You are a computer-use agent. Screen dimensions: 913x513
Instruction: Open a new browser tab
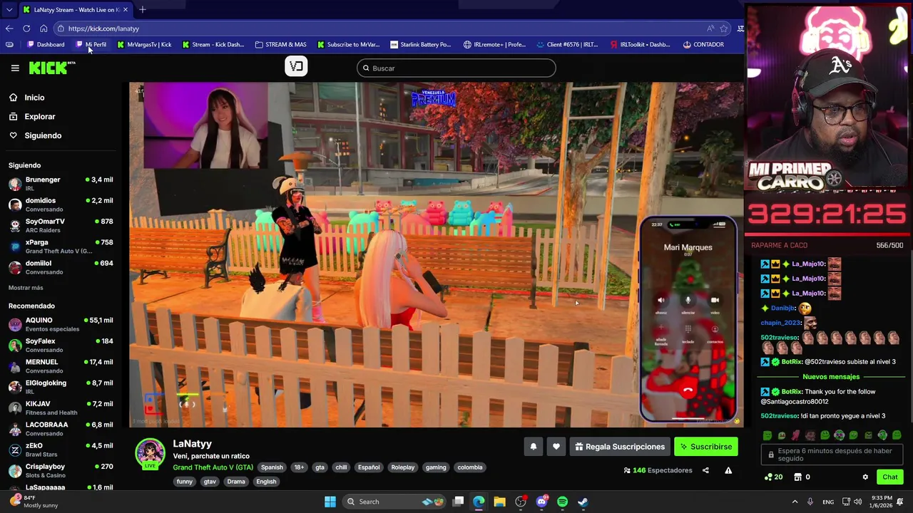point(143,9)
